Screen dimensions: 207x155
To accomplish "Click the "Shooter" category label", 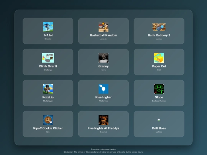I will 48,39.
